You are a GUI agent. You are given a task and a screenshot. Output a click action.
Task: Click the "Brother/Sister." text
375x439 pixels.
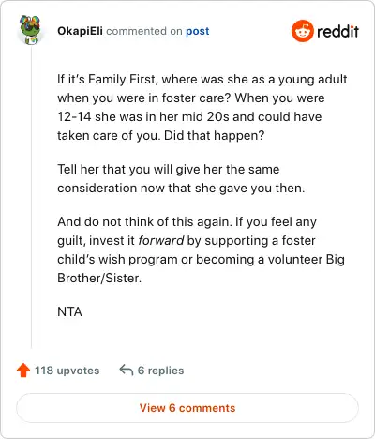(99, 278)
